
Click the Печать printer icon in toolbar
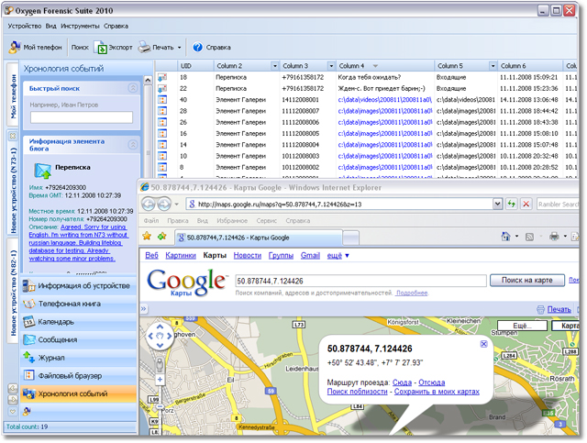(144, 47)
